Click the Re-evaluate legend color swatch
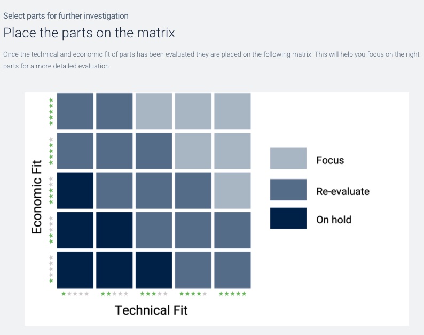The height and width of the screenshot is (335, 424). 288,190
